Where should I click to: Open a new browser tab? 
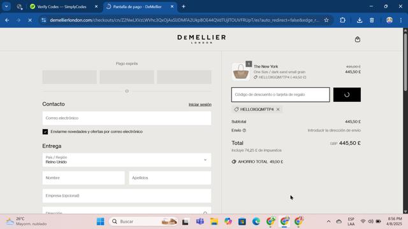pyautogui.click(x=184, y=7)
